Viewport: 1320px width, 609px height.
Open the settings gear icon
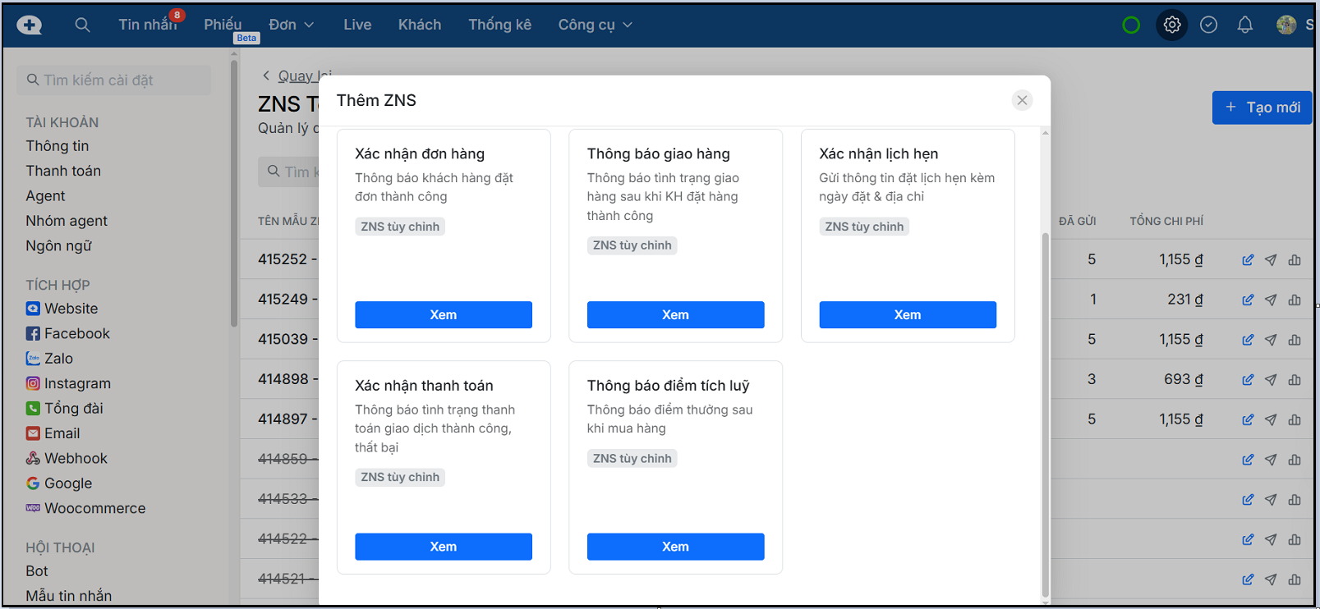[1172, 25]
